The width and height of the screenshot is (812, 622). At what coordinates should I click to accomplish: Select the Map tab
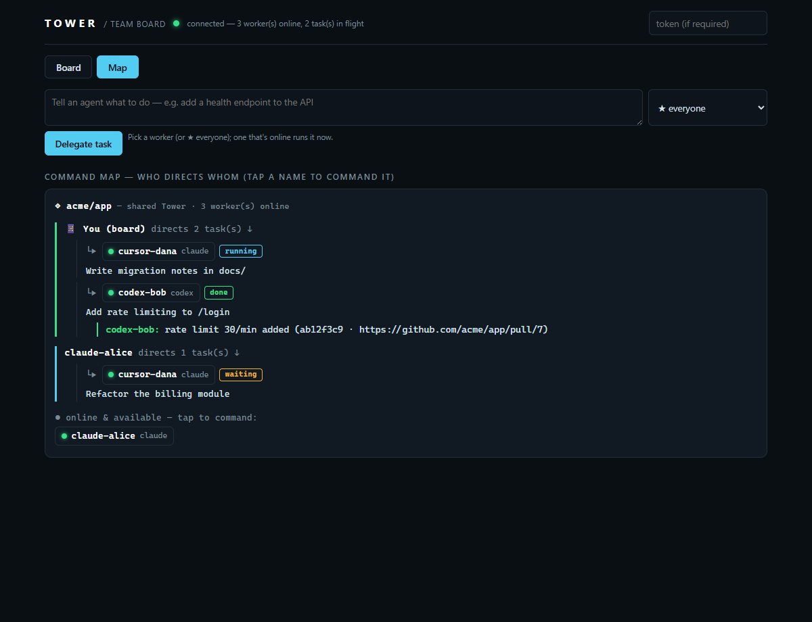[x=118, y=68]
